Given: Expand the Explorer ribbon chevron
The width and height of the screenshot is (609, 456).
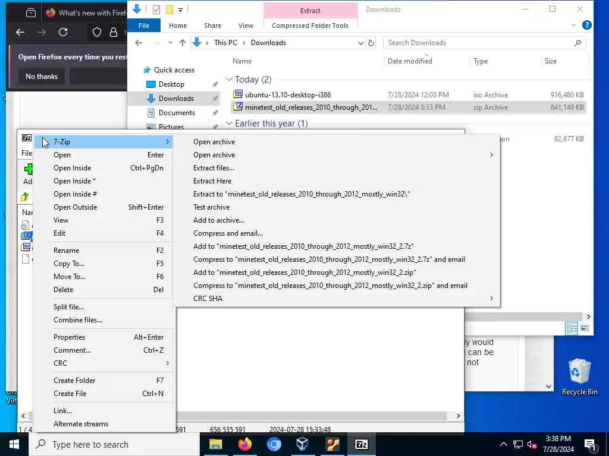Looking at the screenshot, I should click(574, 25).
